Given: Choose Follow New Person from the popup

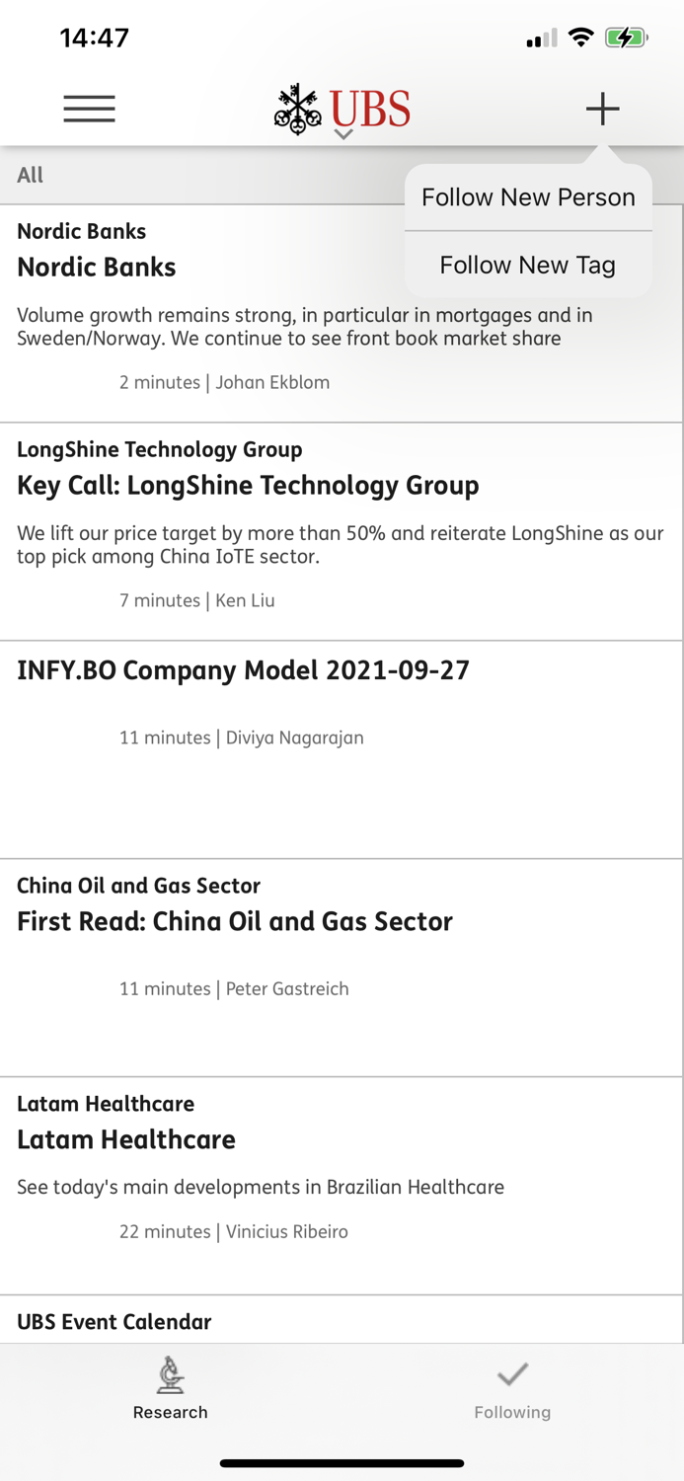Looking at the screenshot, I should (528, 197).
